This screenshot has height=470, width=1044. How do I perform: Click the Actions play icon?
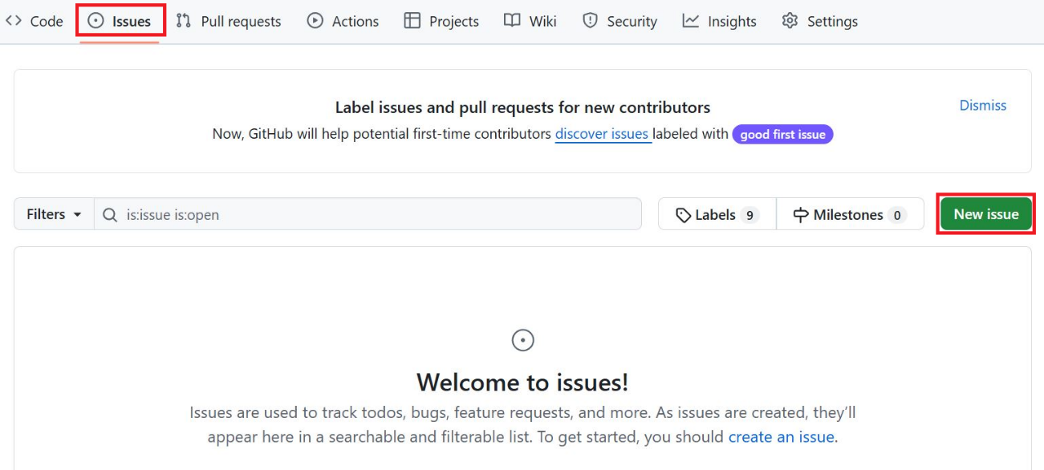pyautogui.click(x=315, y=22)
